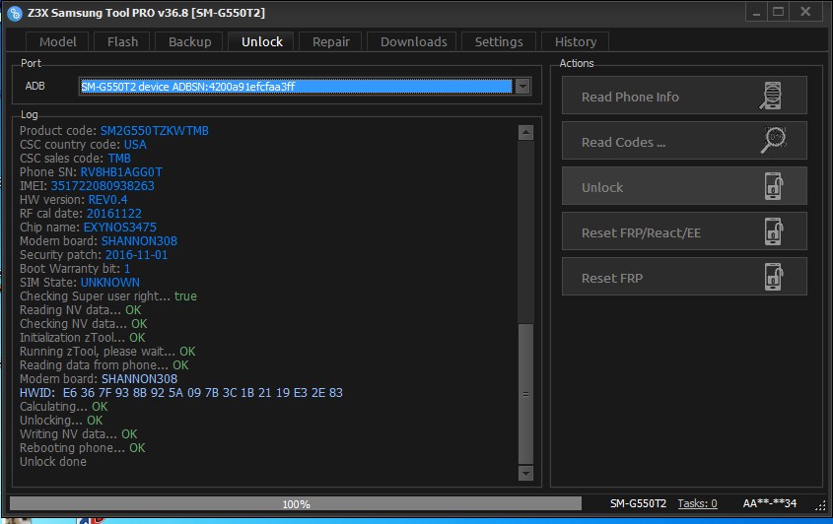View the History tab
Screen dimensions: 833x524
point(576,41)
